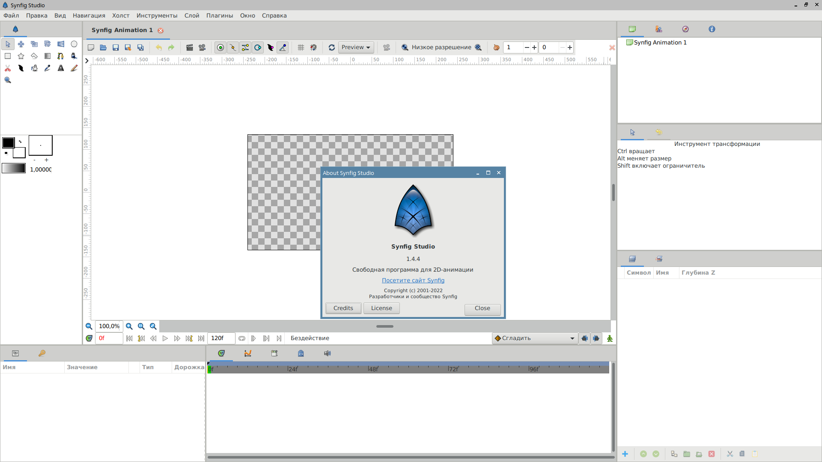The height and width of the screenshot is (462, 822).
Task: Select the Eyedropper tool
Action: click(48, 68)
